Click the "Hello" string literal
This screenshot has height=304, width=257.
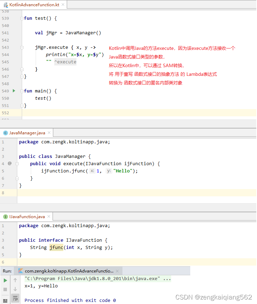pos(123,171)
